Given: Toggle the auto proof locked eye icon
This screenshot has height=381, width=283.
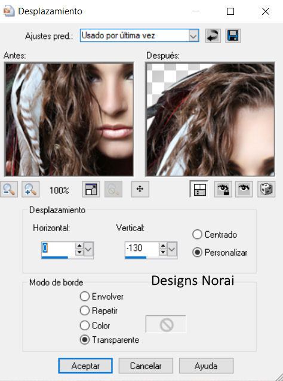Looking at the screenshot, I should click(x=223, y=189).
